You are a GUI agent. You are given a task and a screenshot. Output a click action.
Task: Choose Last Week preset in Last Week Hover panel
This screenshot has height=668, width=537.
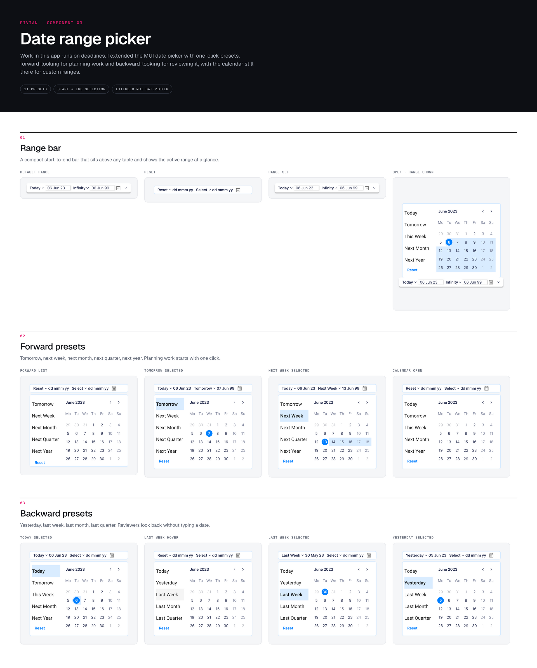tap(170, 594)
